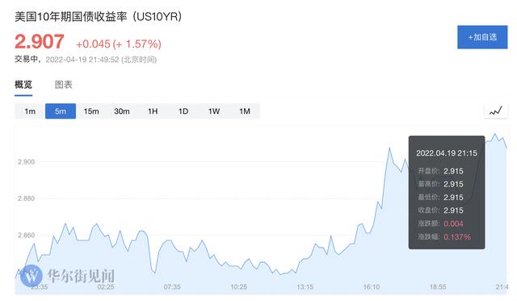Image resolution: width=517 pixels, height=301 pixels.
Task: Open the 概览 tab
Action: (23, 85)
